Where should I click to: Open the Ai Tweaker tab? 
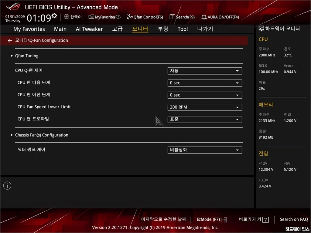(x=89, y=29)
